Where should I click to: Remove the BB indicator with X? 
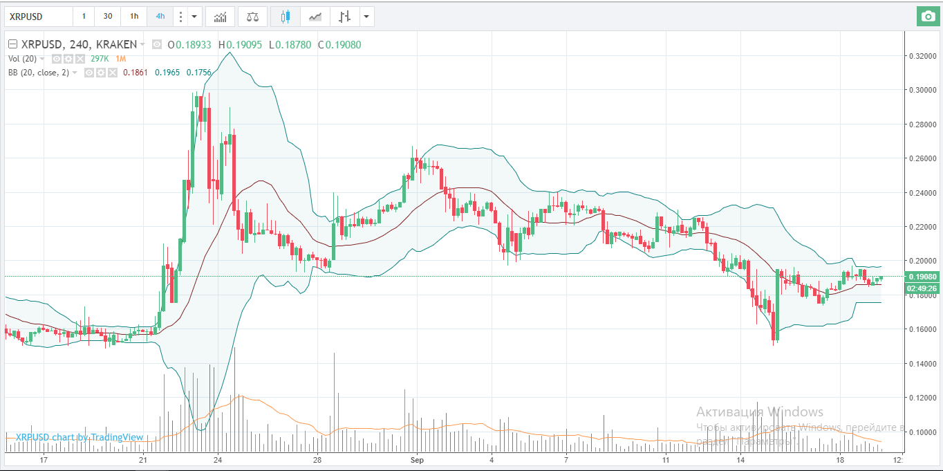(x=111, y=73)
